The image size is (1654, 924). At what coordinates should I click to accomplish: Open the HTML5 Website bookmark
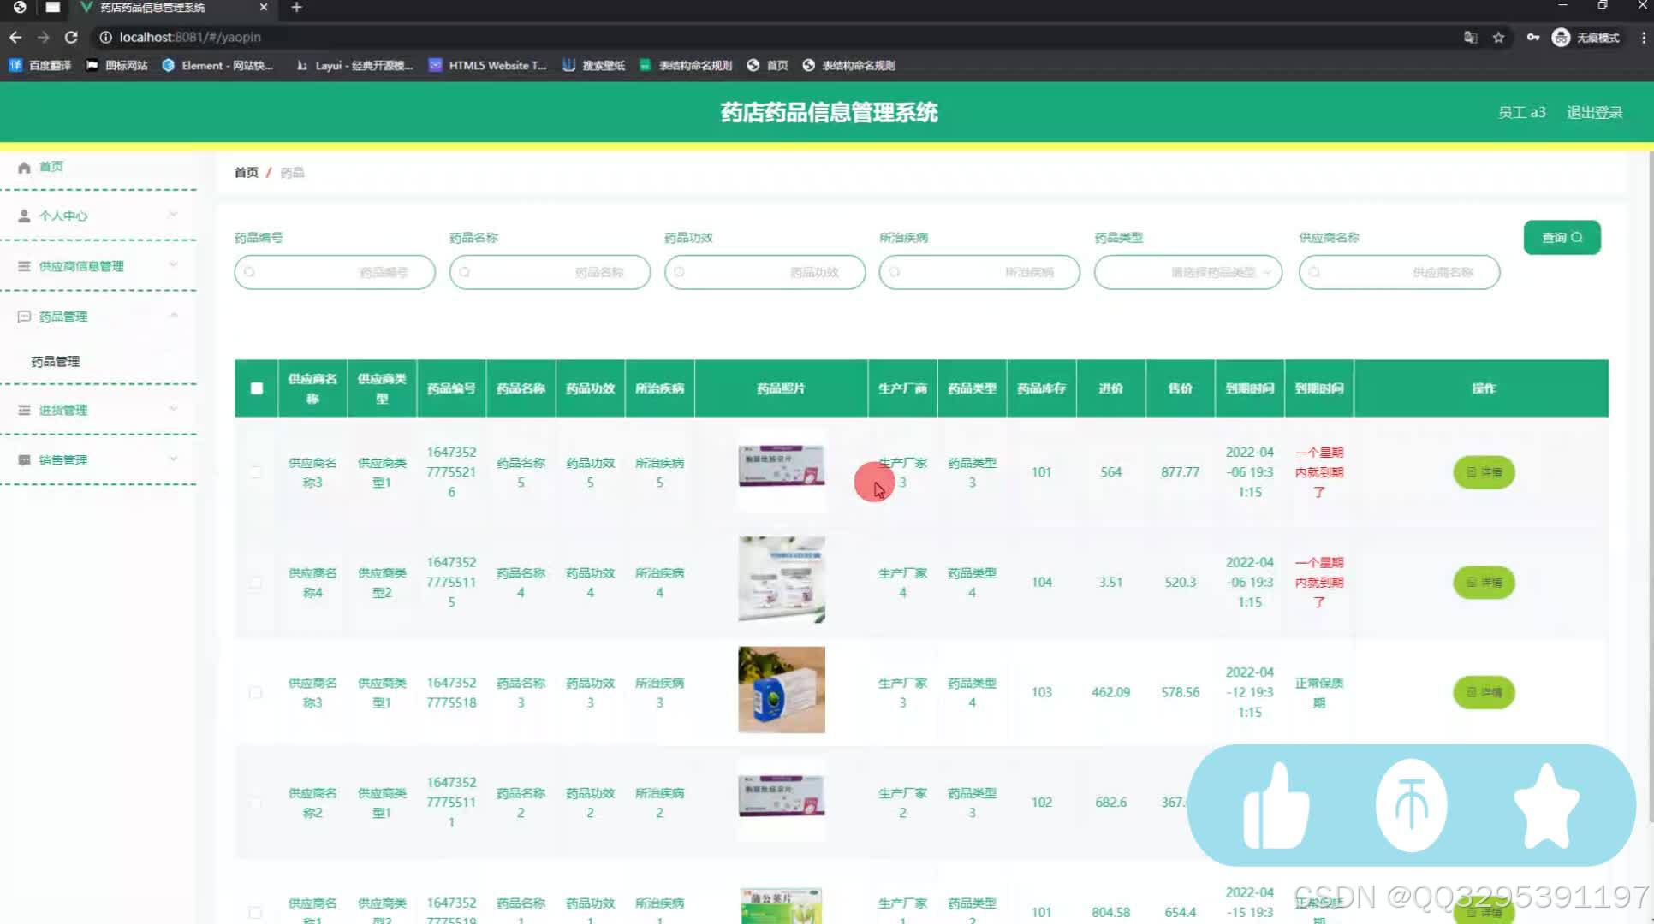487,65
